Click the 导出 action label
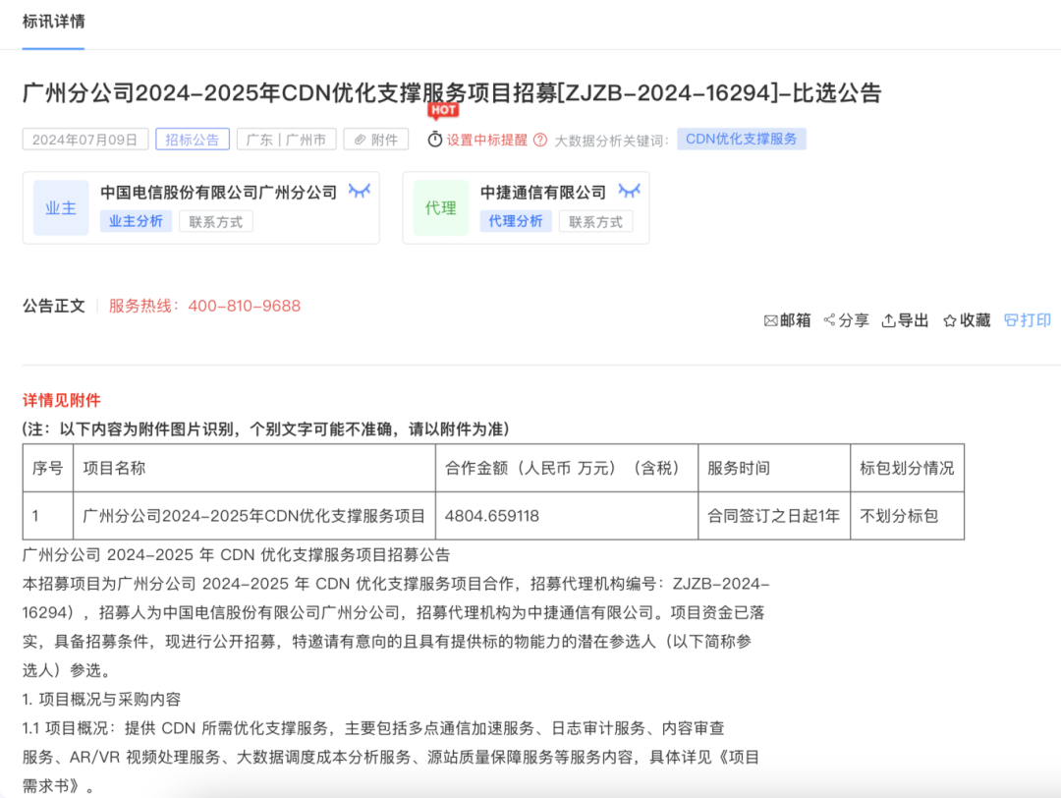Image resolution: width=1061 pixels, height=798 pixels. [913, 320]
